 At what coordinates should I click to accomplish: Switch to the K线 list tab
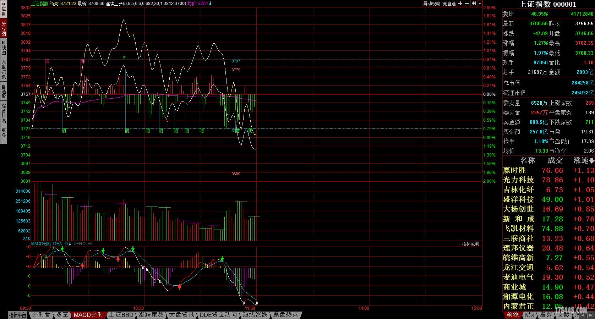click(529, 315)
